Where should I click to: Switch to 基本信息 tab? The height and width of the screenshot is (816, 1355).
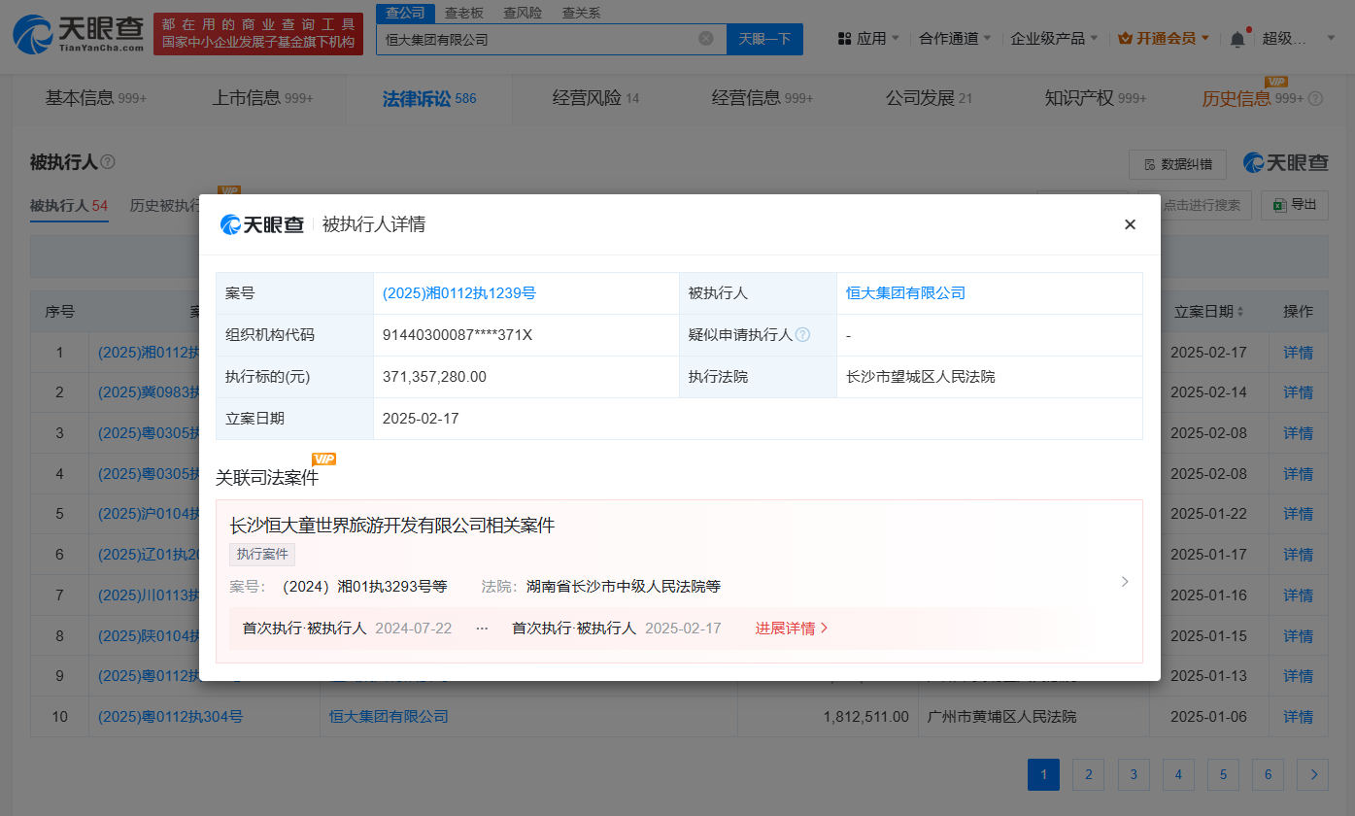tap(95, 98)
